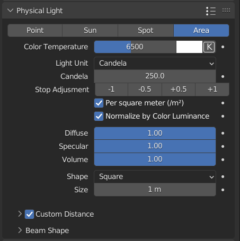240x241 pixels.
Task: Click the Color Temperature label
Action: coord(56,47)
